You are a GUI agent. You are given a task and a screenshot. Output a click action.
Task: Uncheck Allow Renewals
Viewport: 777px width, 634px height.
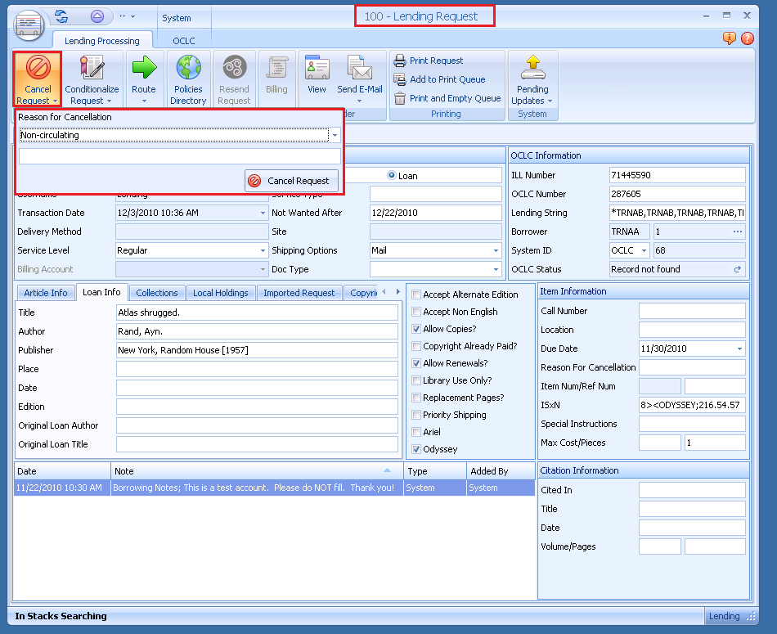pyautogui.click(x=417, y=363)
